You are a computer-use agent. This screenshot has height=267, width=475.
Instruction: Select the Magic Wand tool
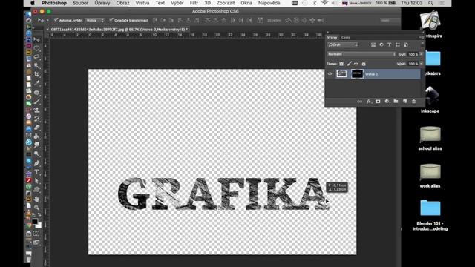(36, 65)
